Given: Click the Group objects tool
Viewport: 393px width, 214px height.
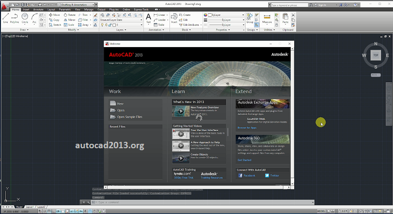Looking at the screenshot, I should point(250,19).
